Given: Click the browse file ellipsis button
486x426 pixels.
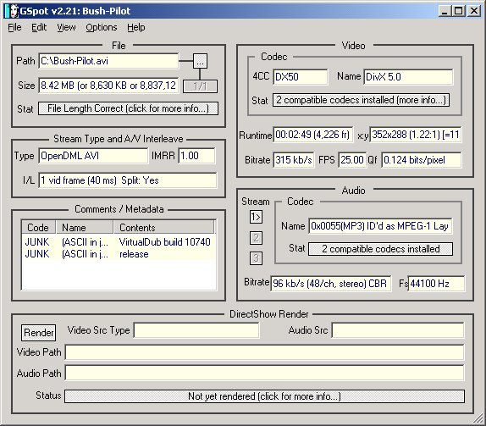Looking at the screenshot, I should [x=200, y=61].
